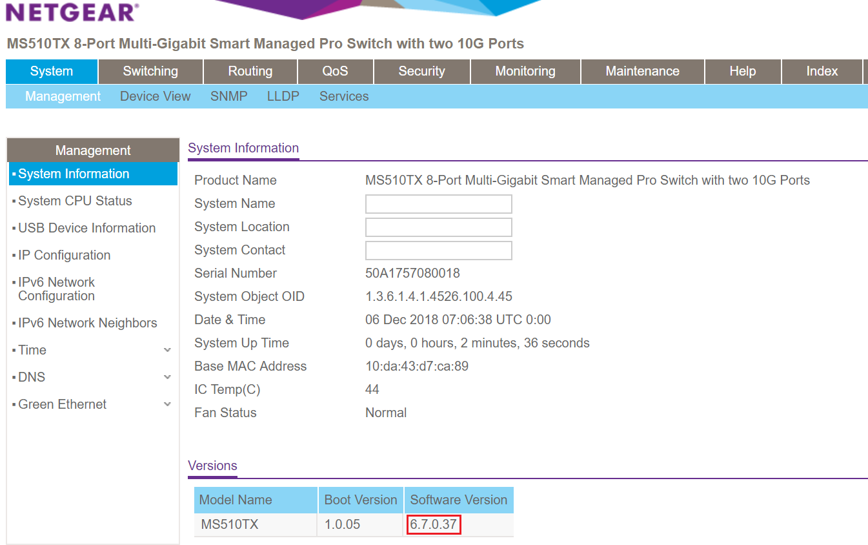Click the Versions section heading
Screen dimensions: 868x545
(212, 466)
